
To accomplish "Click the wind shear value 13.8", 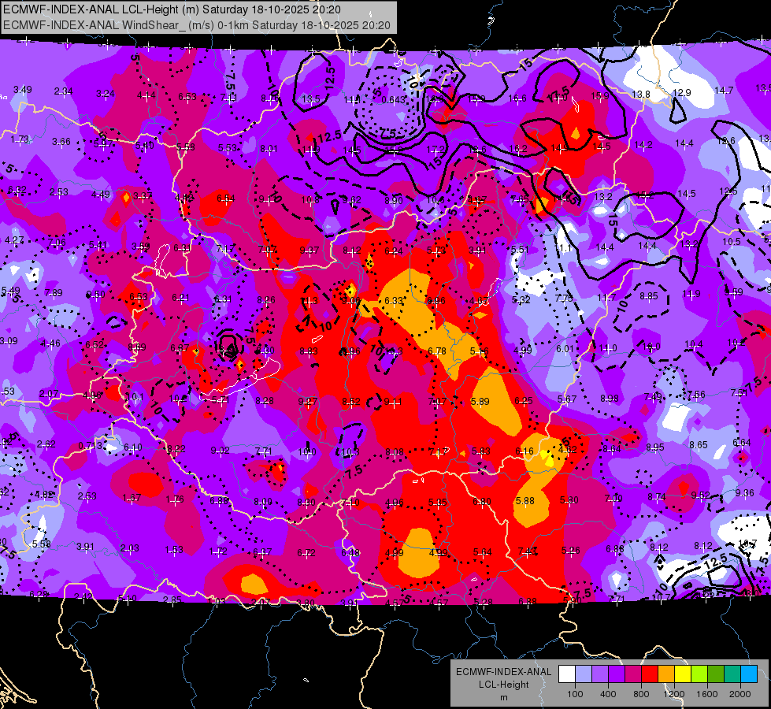I will point(641,94).
